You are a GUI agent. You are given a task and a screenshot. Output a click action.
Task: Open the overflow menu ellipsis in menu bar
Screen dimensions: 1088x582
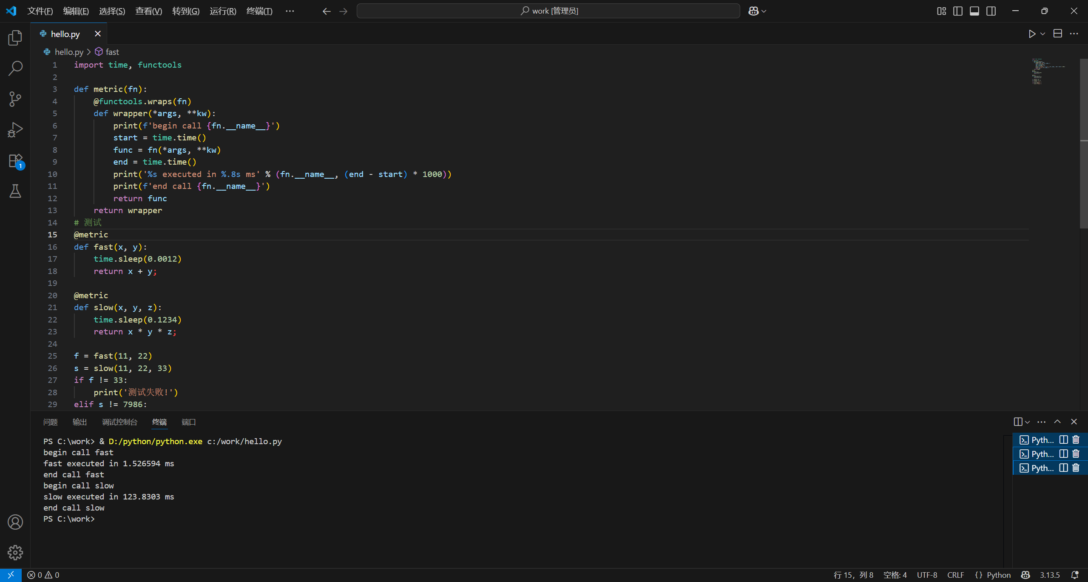click(290, 11)
